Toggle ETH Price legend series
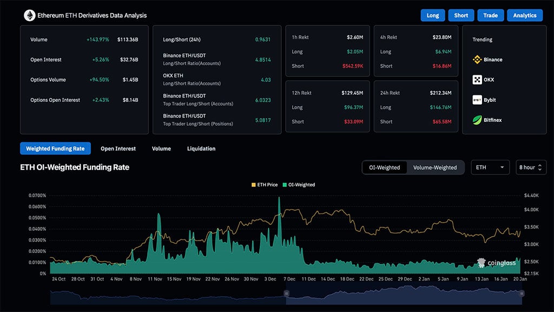Viewport: 554px width, 312px height. [265, 185]
